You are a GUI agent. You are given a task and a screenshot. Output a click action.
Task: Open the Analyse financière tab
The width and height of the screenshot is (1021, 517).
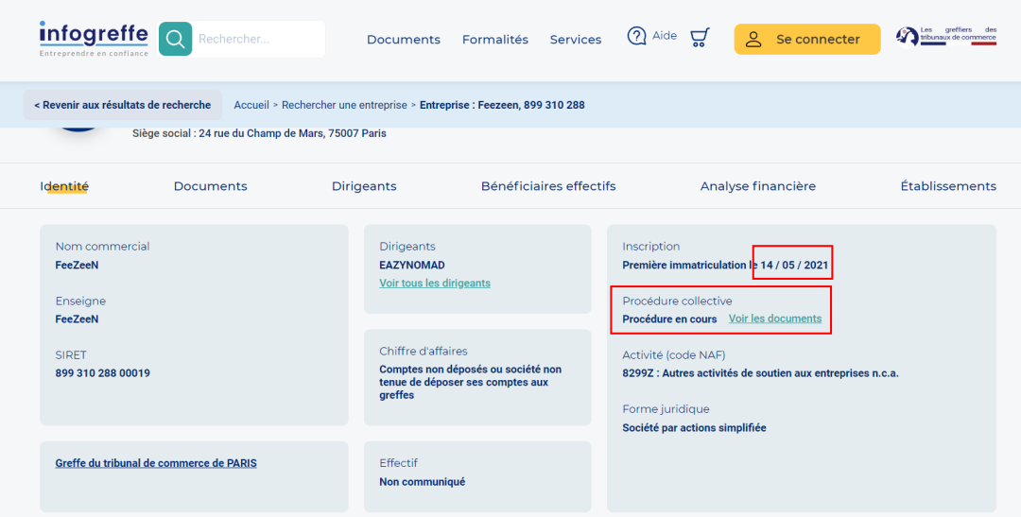pyautogui.click(x=758, y=186)
